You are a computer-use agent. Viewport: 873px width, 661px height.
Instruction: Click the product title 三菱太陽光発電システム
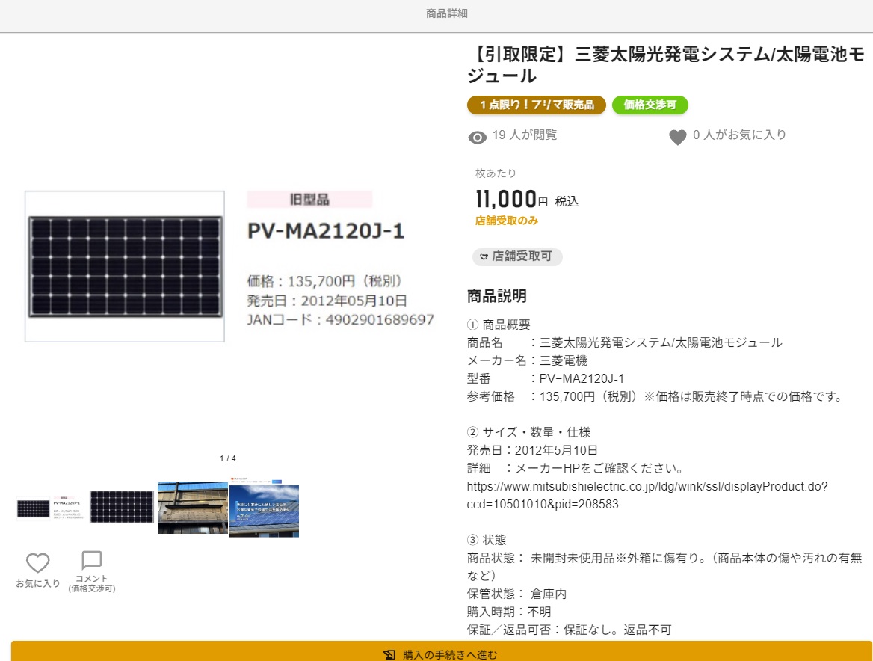(x=665, y=65)
